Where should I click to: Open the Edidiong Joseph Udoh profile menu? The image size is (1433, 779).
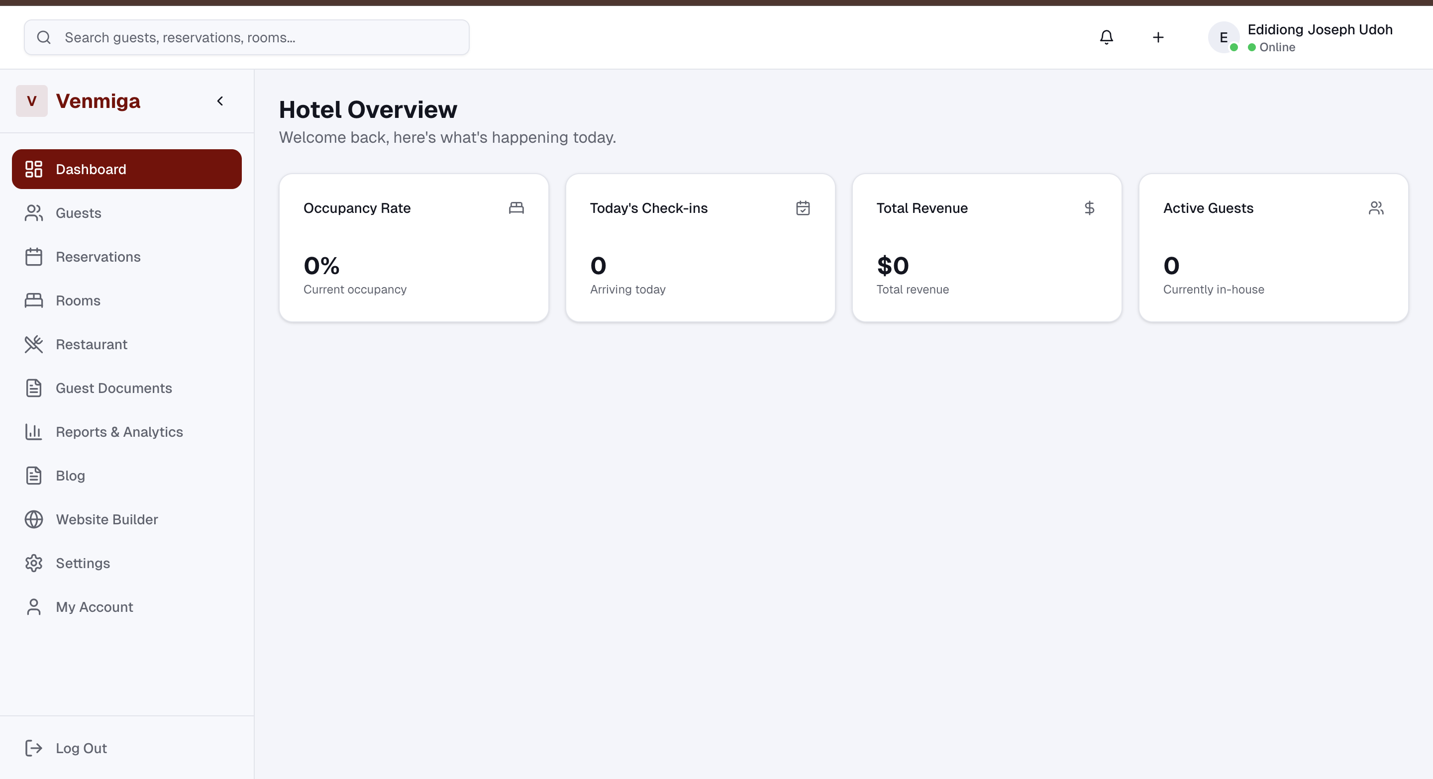(1320, 30)
